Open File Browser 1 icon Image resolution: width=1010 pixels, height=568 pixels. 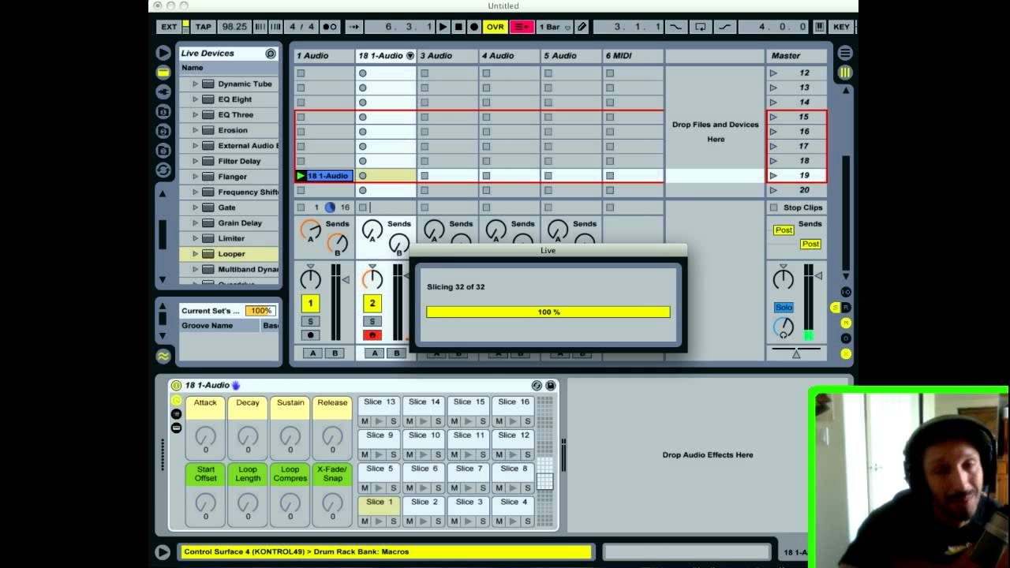[x=163, y=111]
